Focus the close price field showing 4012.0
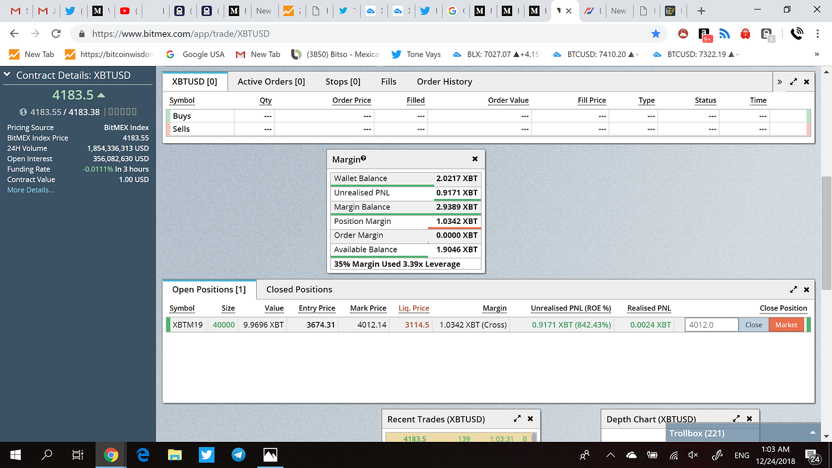 (711, 325)
